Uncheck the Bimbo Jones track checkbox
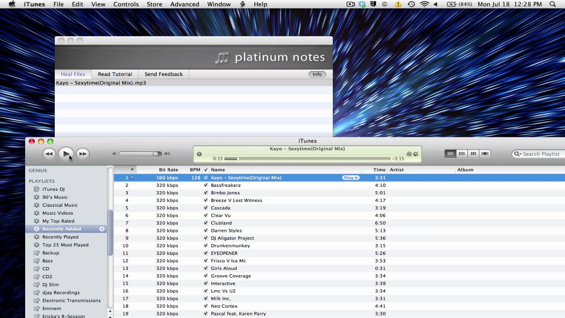The width and height of the screenshot is (565, 318). (x=206, y=193)
